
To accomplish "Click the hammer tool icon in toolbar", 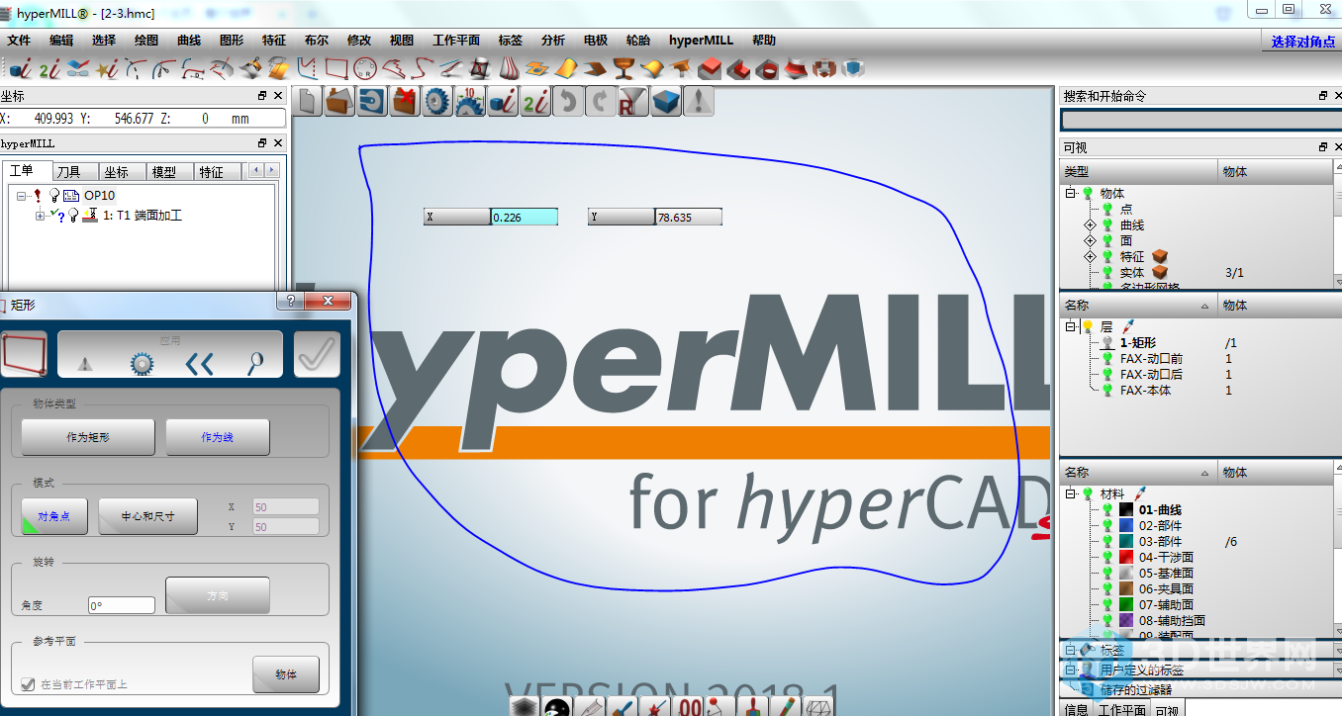I will click(x=680, y=68).
